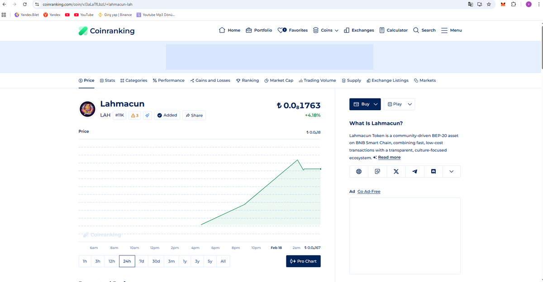
Task: Click the Go Ad-Free link
Action: (369, 191)
